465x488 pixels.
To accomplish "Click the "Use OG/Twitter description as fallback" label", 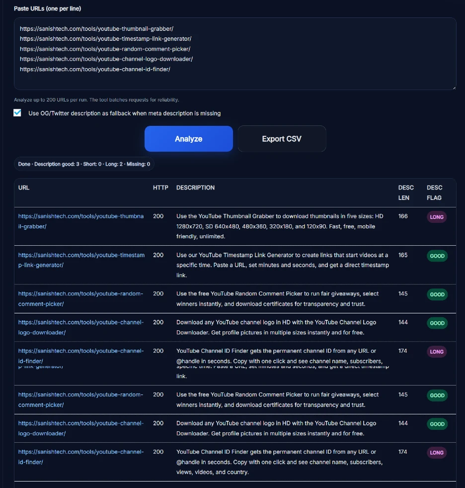I will coord(124,113).
